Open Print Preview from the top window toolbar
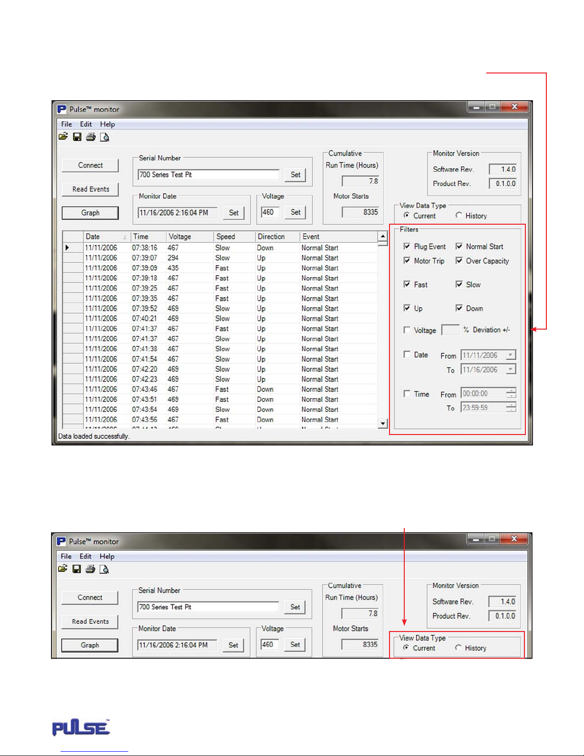Image resolution: width=584 pixels, height=756 pixels. (x=104, y=137)
